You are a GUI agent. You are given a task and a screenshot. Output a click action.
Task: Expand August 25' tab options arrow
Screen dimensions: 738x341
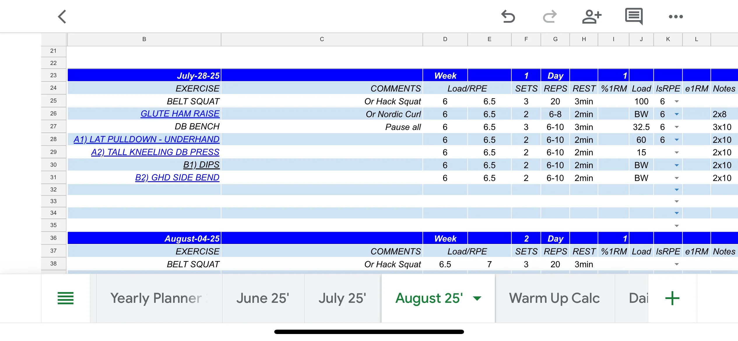click(x=477, y=298)
